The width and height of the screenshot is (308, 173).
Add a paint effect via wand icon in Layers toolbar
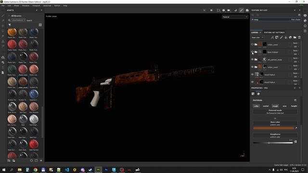[x=272, y=37]
